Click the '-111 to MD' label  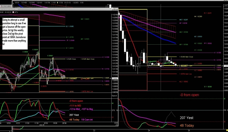pos(75,106)
